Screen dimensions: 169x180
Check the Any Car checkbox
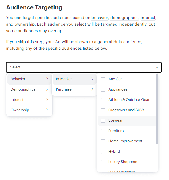pyautogui.click(x=103, y=79)
